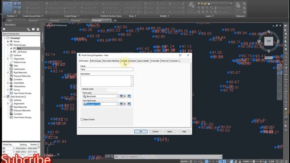Click the Sites icon in Prospector

tap(11, 66)
